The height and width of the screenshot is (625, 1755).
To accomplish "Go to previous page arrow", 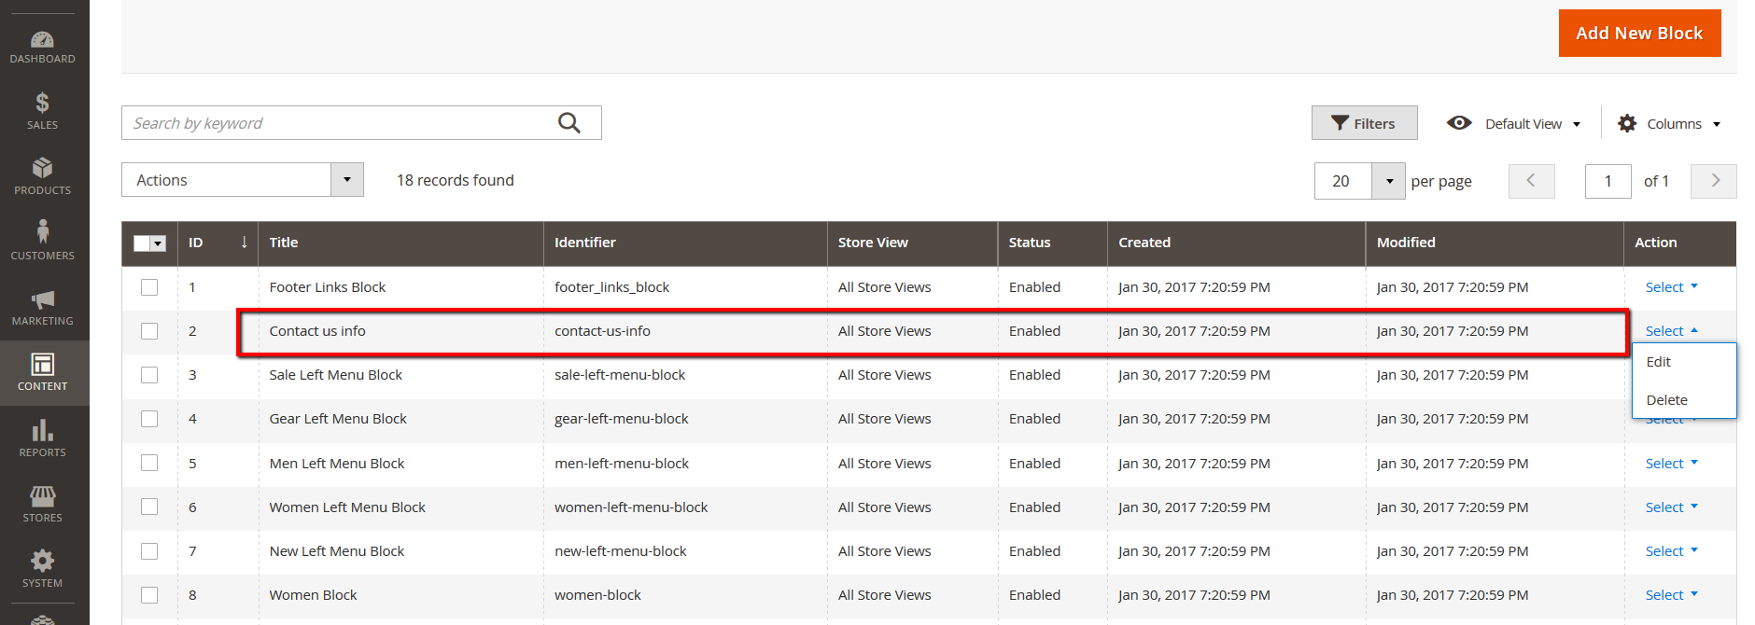I will 1531,181.
